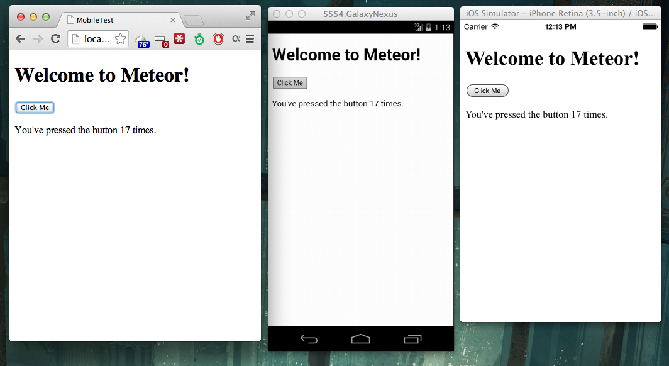Click the battery icon in iOS Simulator
Screen dimensions: 669x366
(x=650, y=26)
